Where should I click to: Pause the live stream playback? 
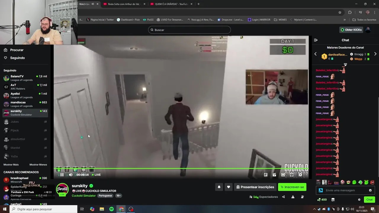(62, 175)
